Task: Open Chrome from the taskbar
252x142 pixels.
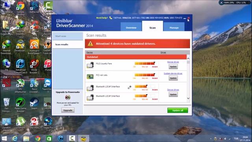Action: click(38, 138)
